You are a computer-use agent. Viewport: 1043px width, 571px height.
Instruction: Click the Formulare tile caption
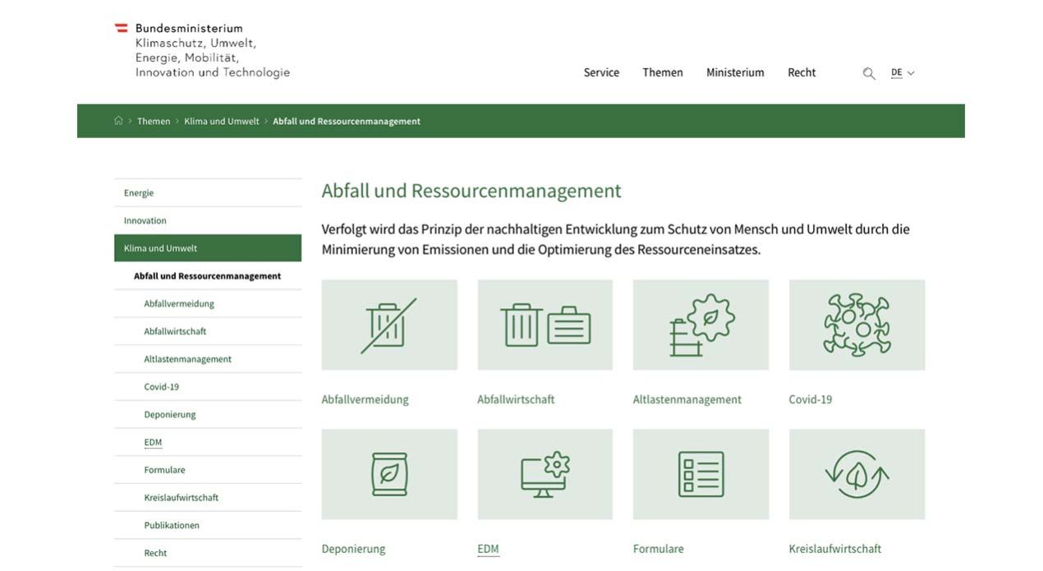[658, 549]
